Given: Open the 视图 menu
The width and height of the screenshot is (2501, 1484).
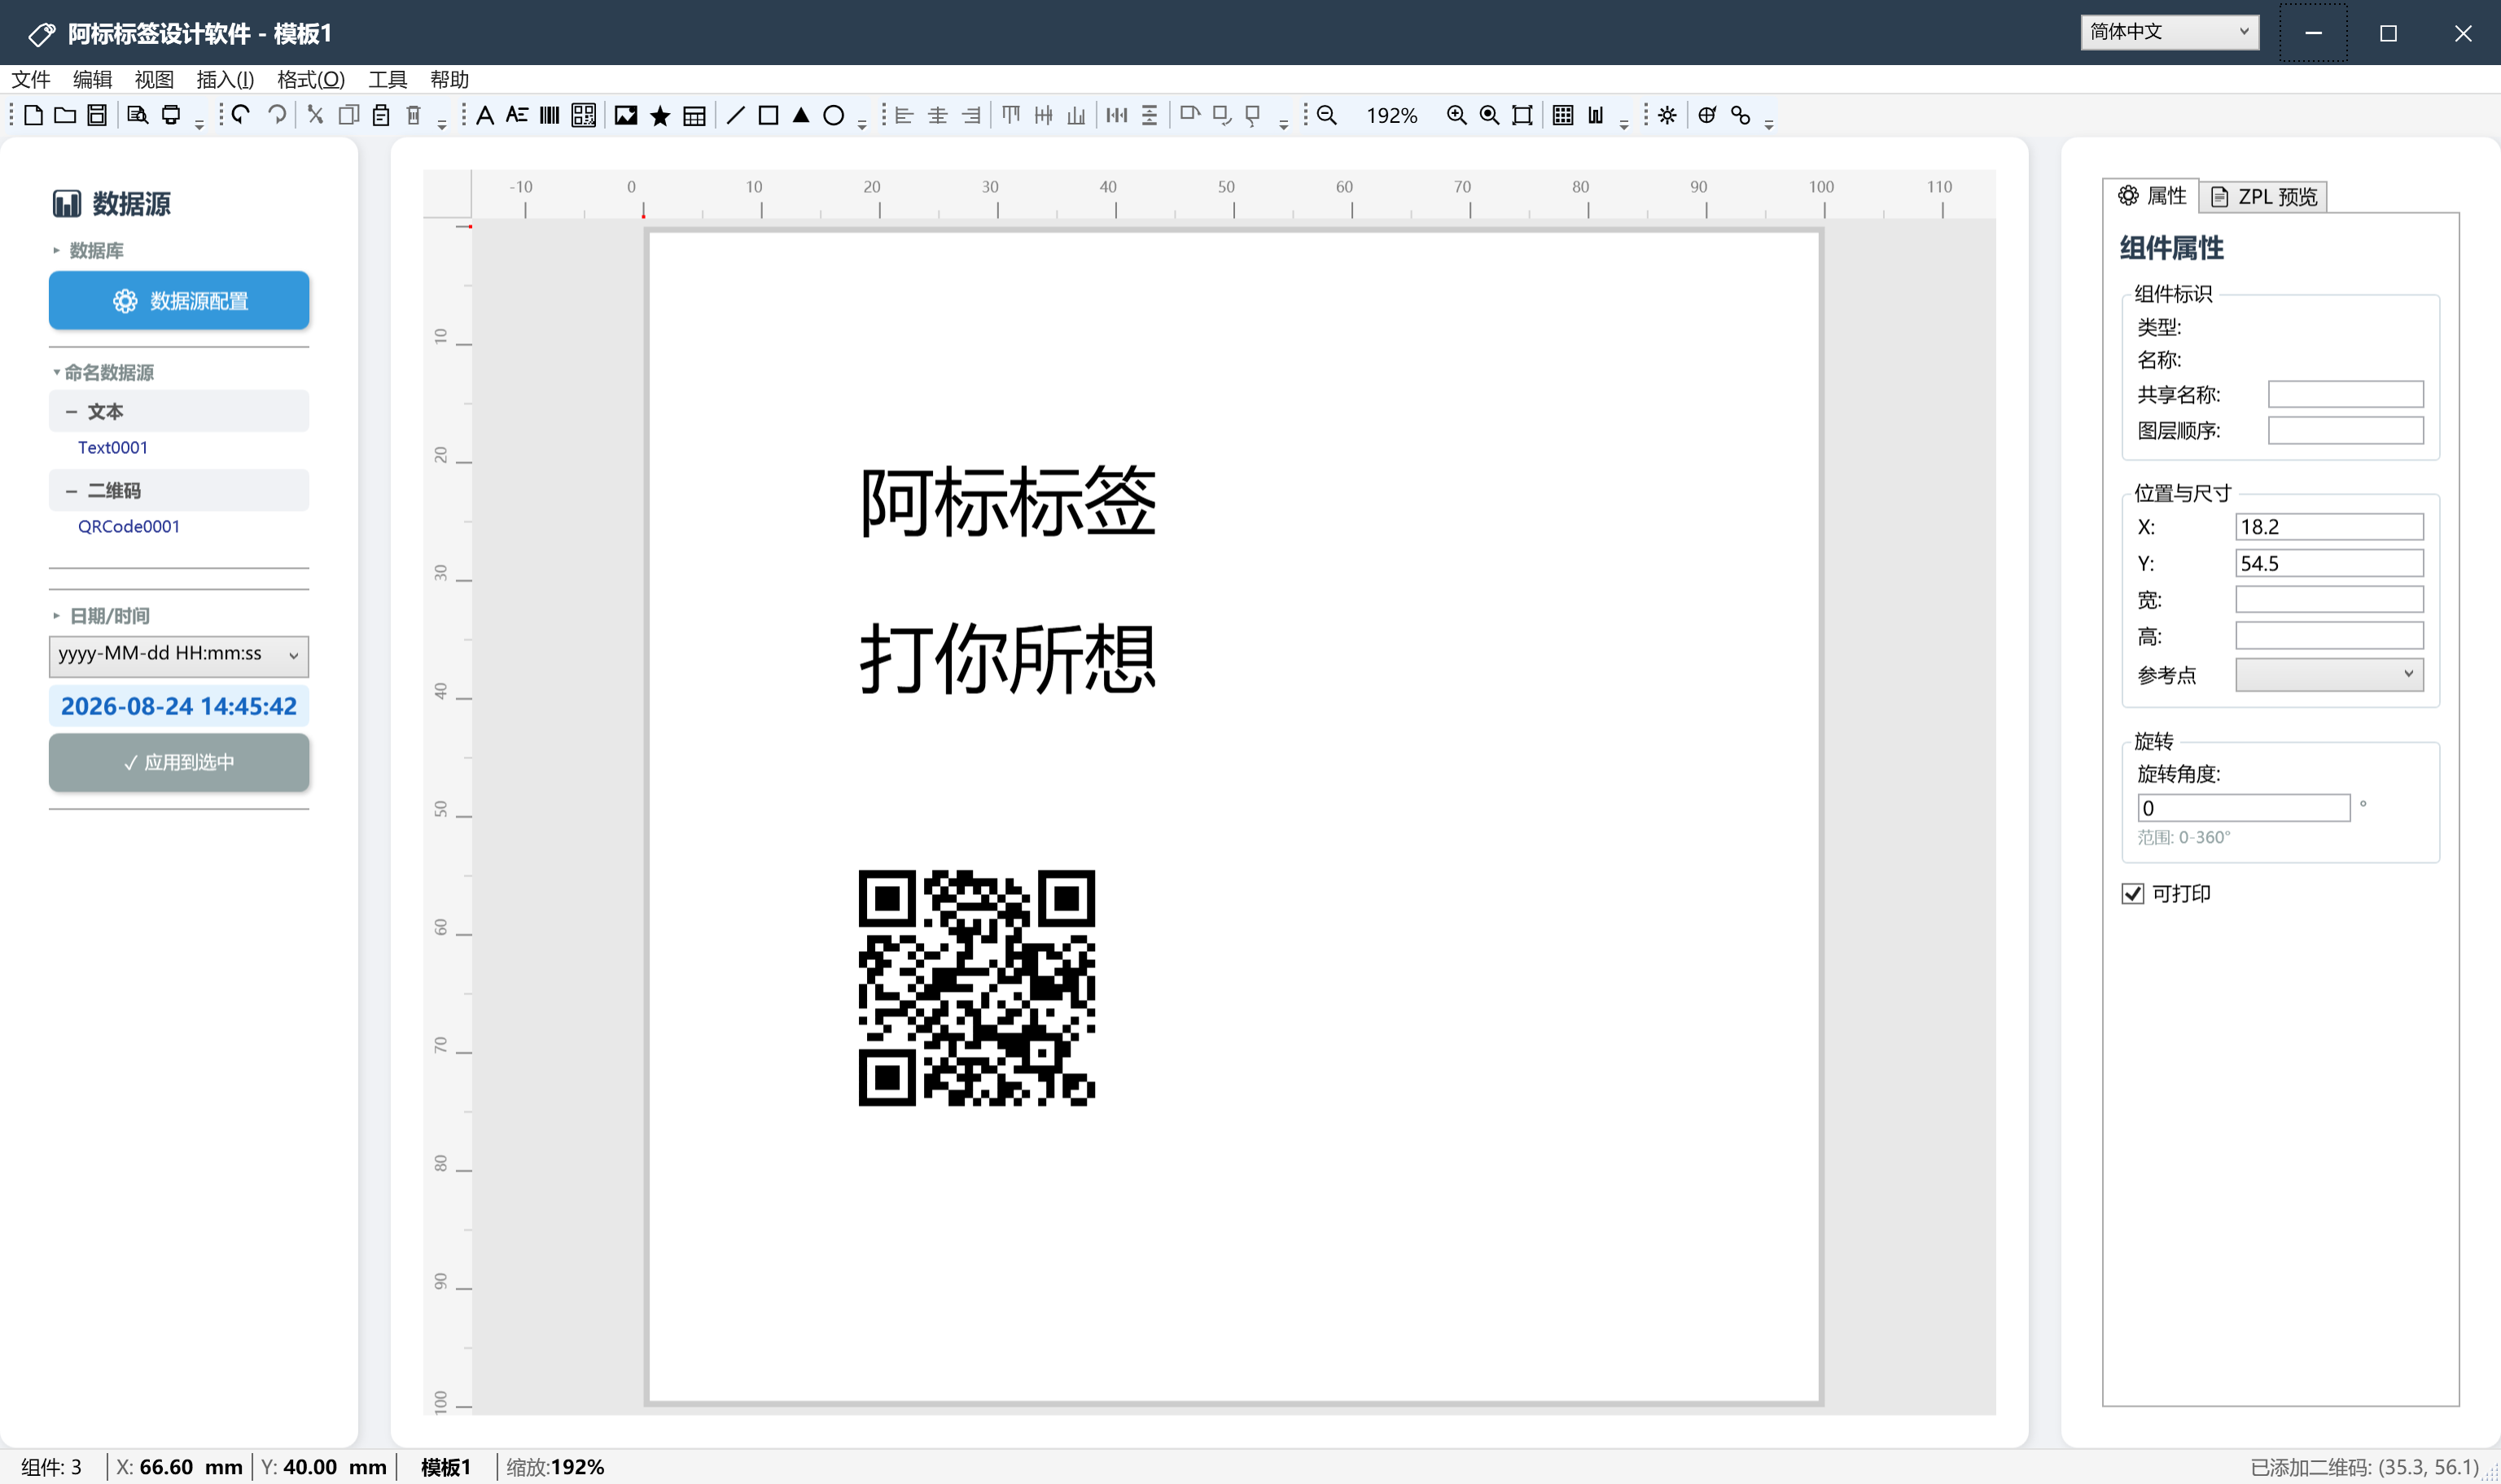Looking at the screenshot, I should pyautogui.click(x=154, y=79).
